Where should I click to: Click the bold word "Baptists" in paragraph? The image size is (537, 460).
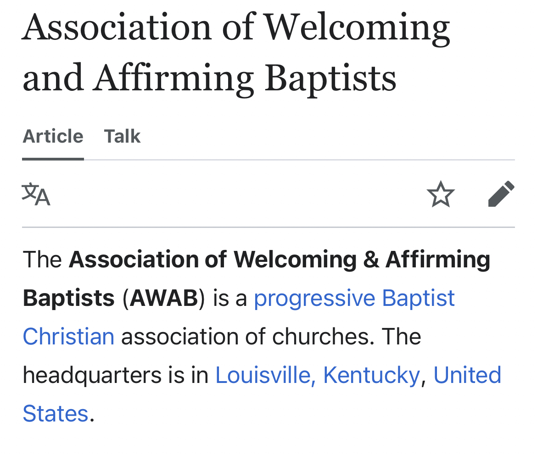(x=68, y=299)
